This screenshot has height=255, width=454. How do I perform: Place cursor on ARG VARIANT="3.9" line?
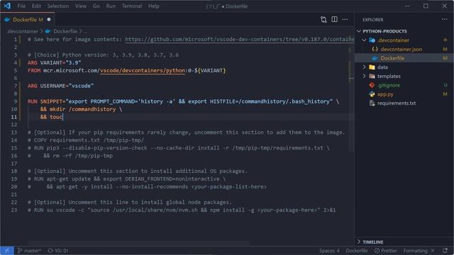pos(55,63)
